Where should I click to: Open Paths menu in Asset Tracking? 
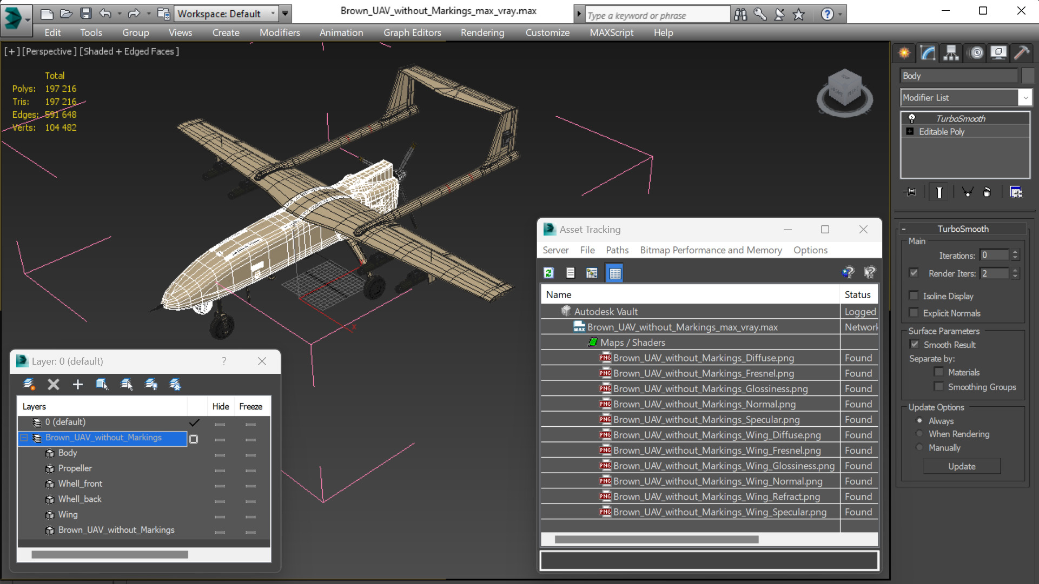tap(617, 250)
